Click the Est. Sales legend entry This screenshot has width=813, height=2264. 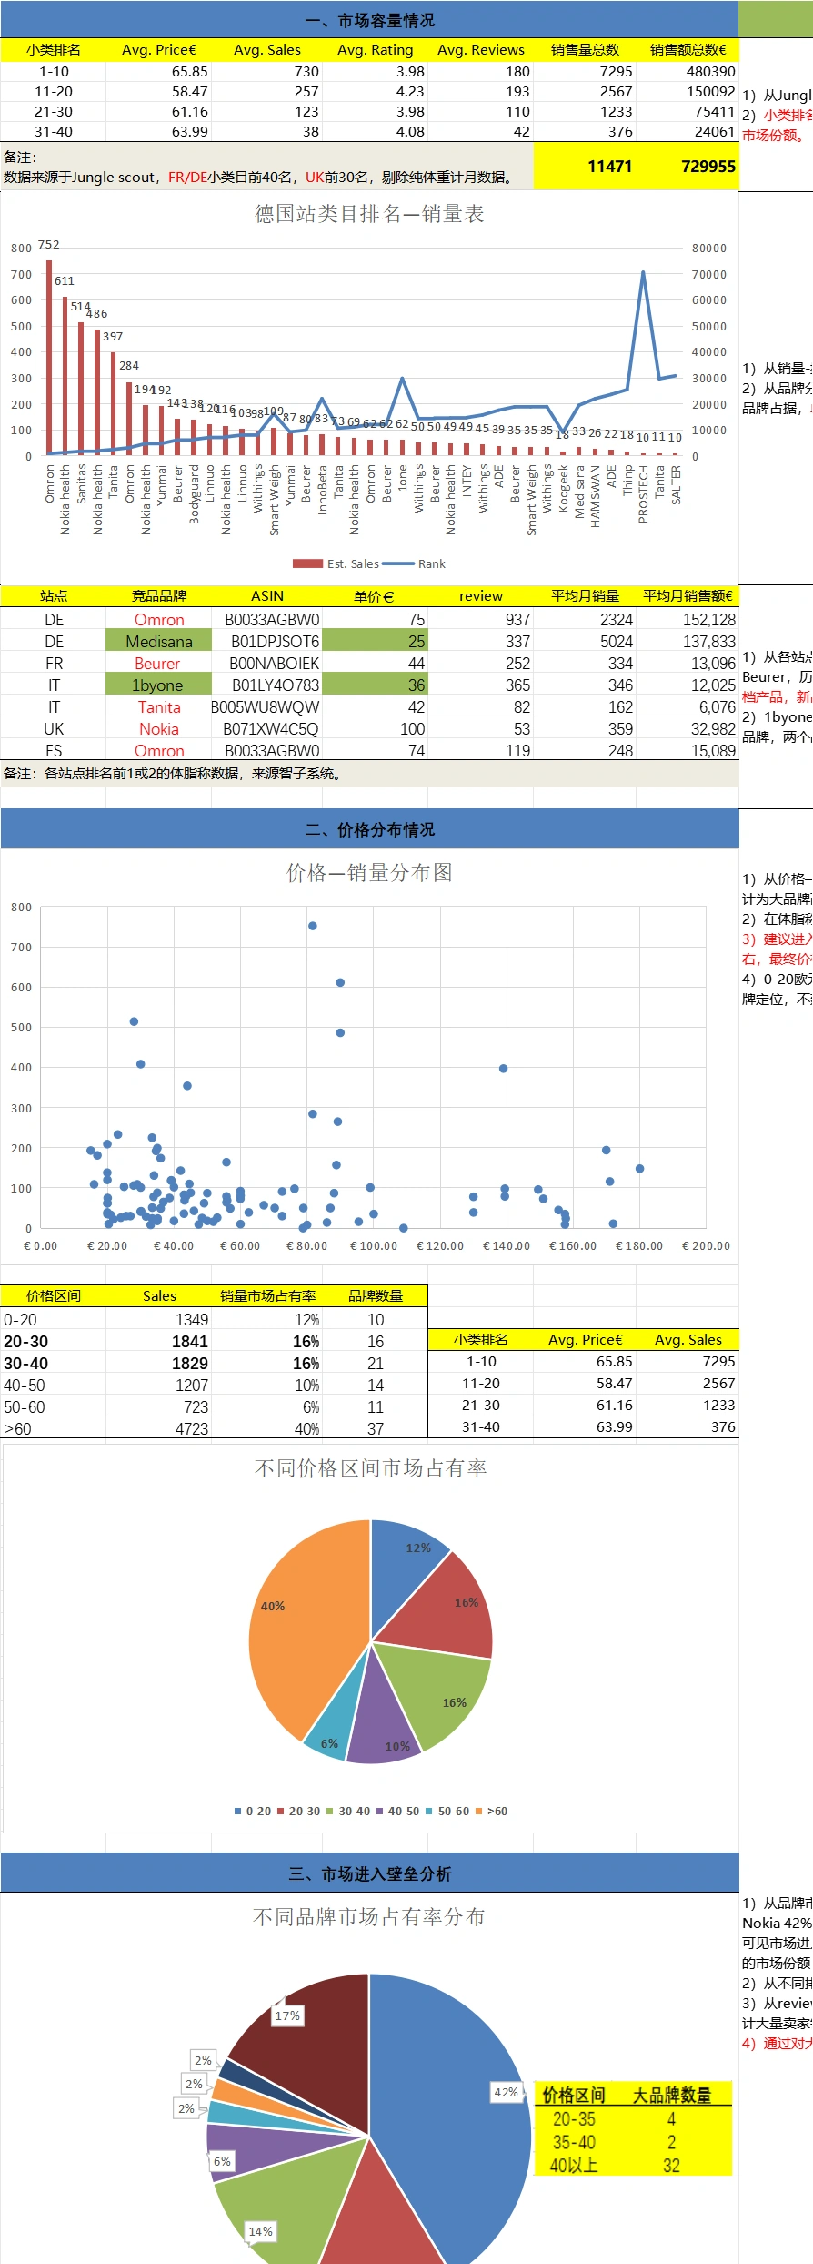336,563
